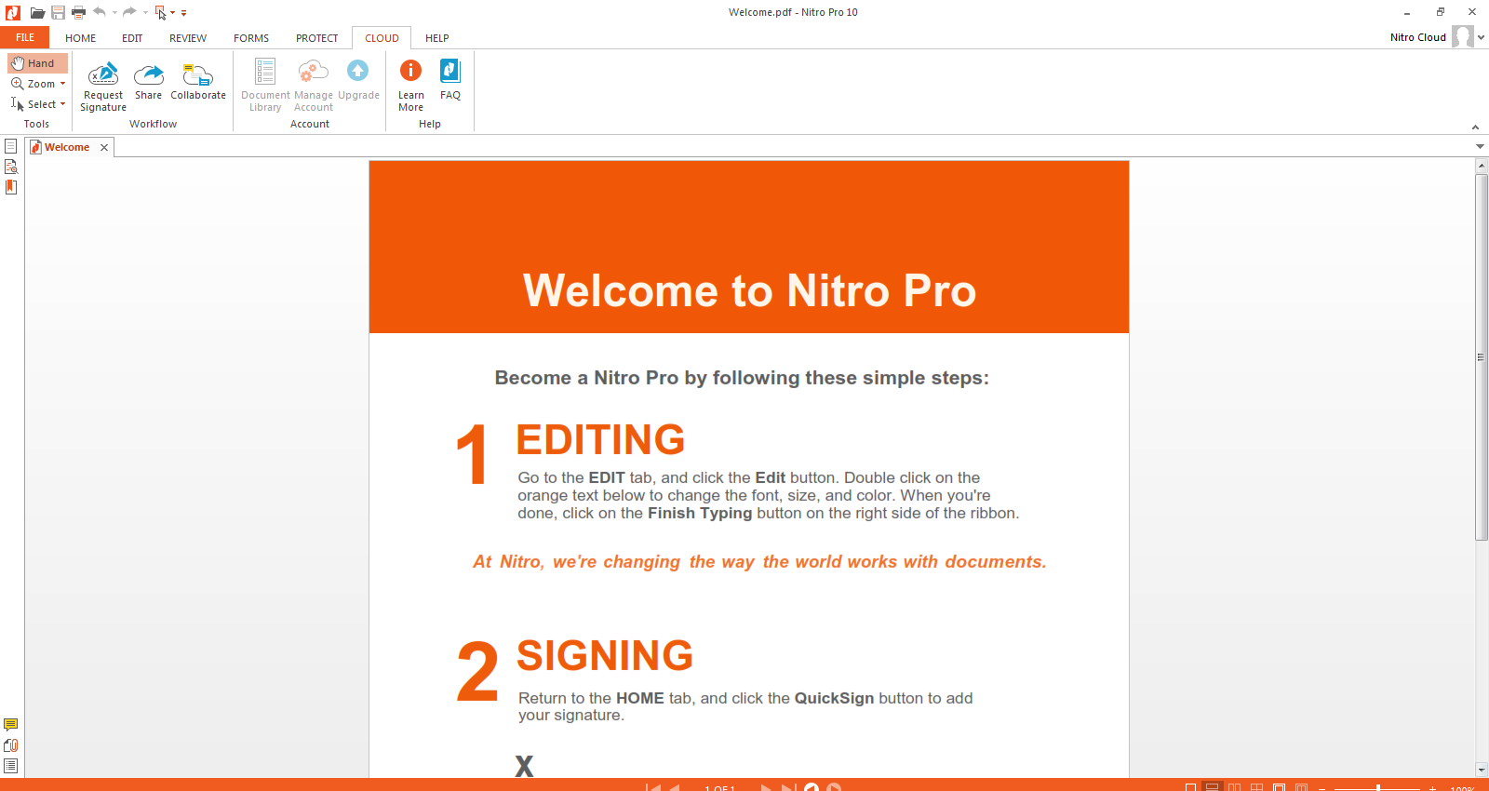Expand the redo history dropdown arrow
This screenshot has width=1489, height=791.
(x=144, y=13)
